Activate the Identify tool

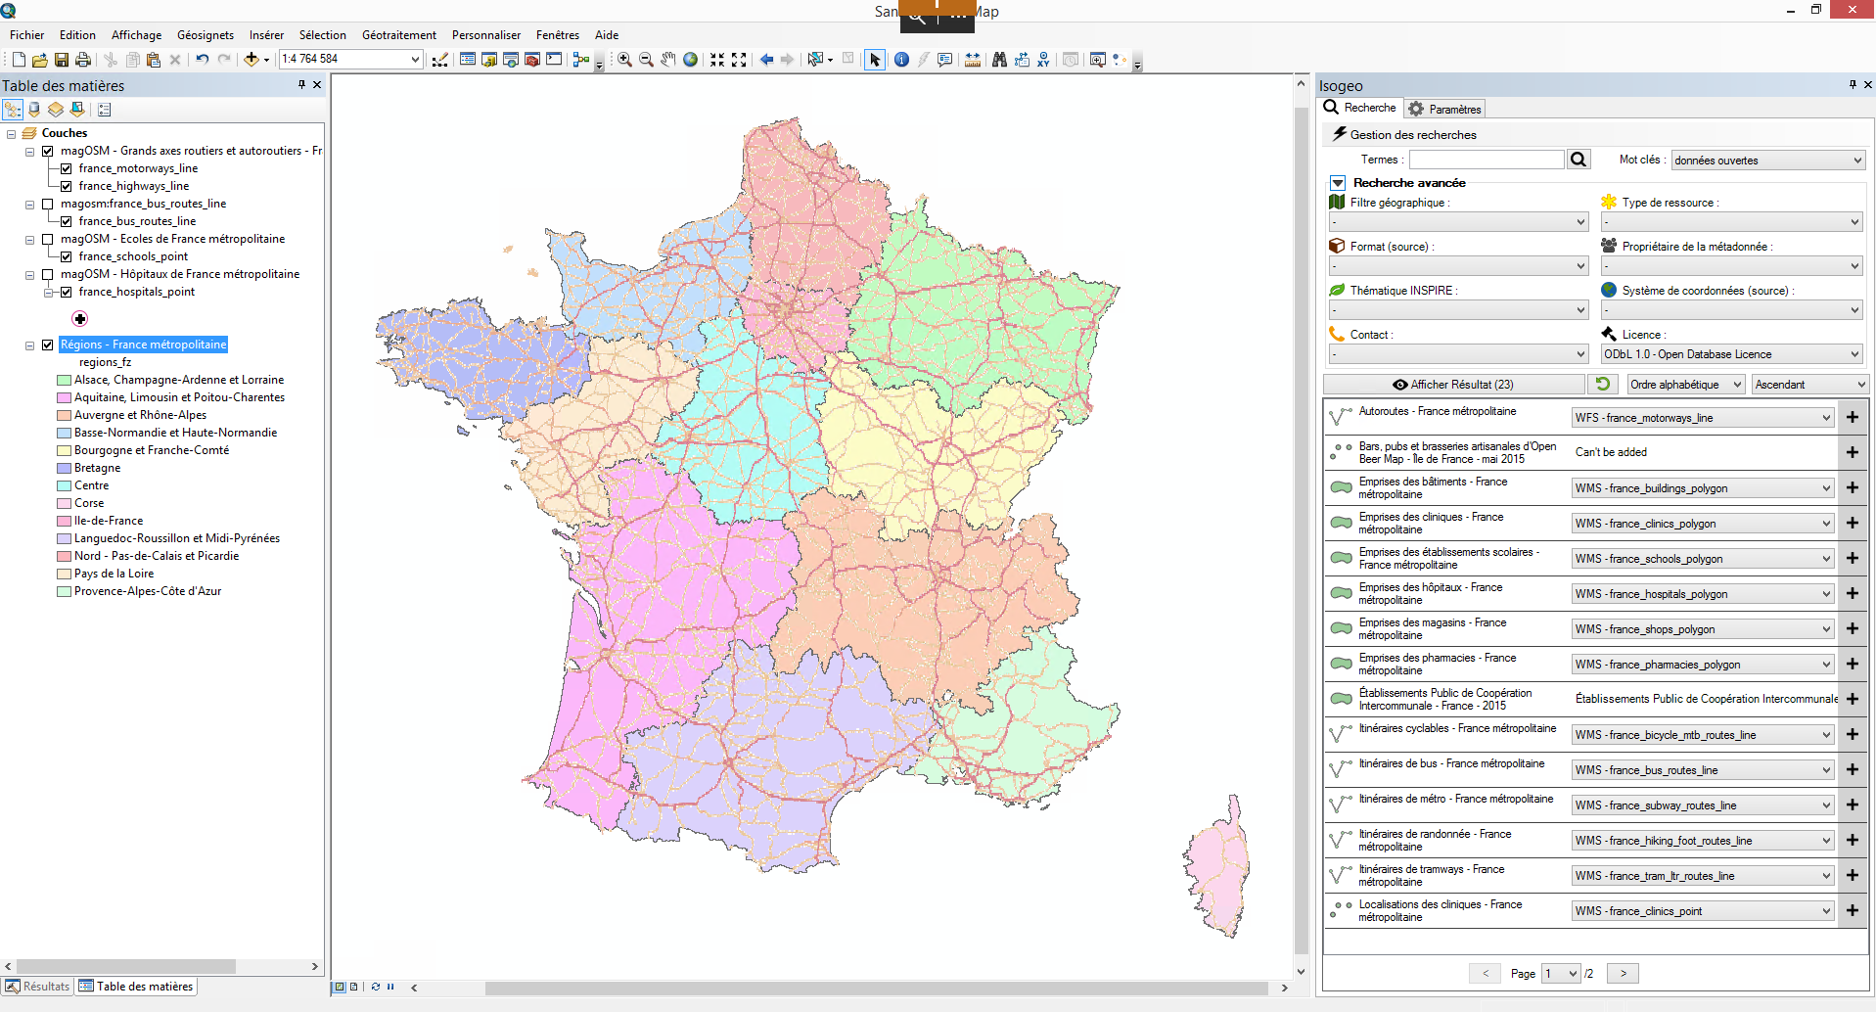pyautogui.click(x=901, y=60)
